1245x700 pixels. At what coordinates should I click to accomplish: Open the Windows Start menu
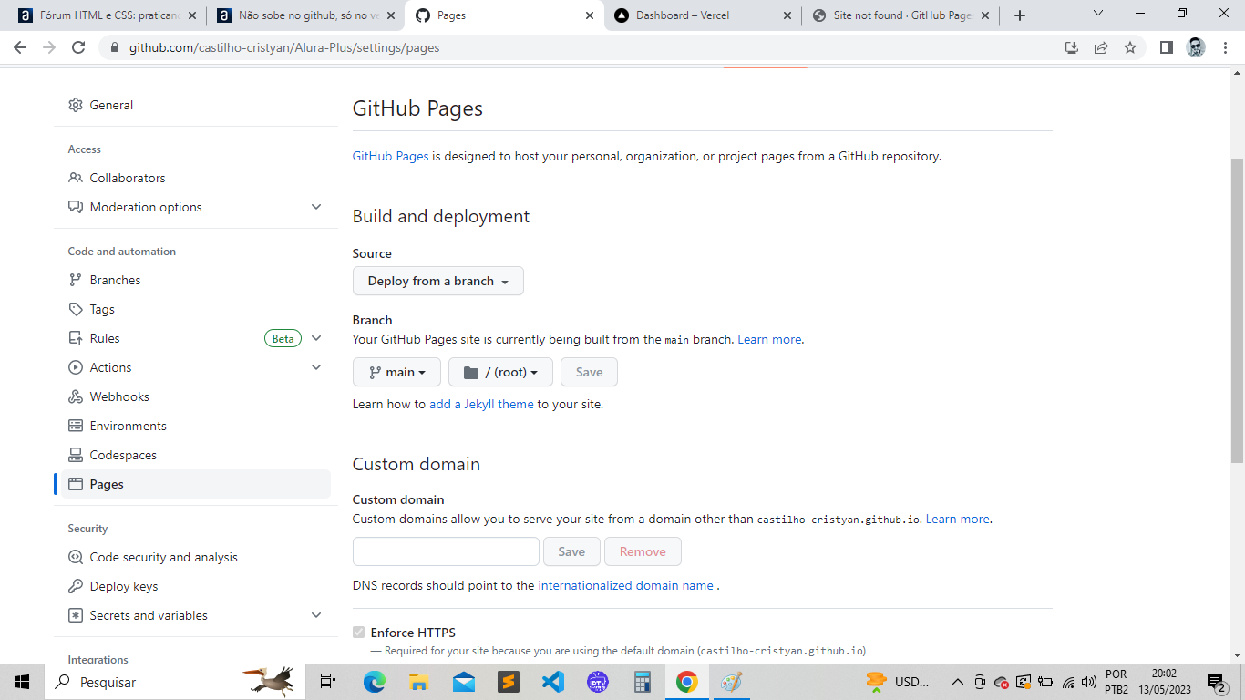pos(22,682)
